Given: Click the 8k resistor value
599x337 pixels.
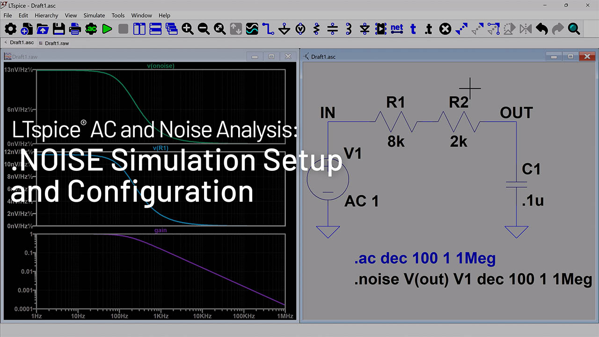Looking at the screenshot, I should (396, 141).
